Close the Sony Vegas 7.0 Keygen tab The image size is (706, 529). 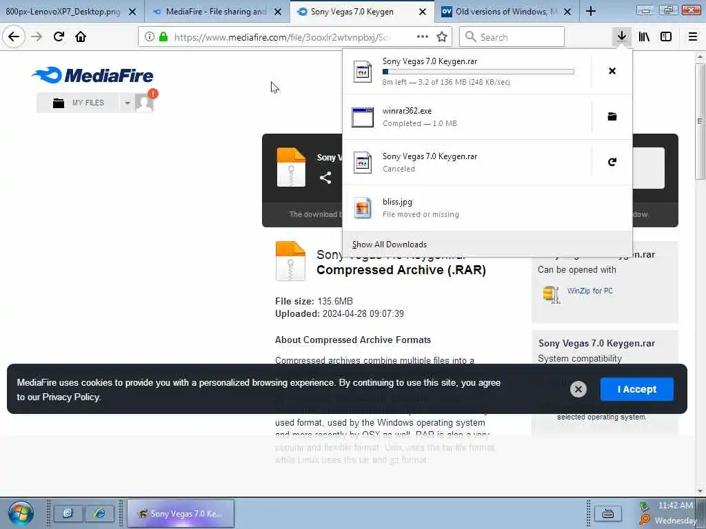coord(423,12)
